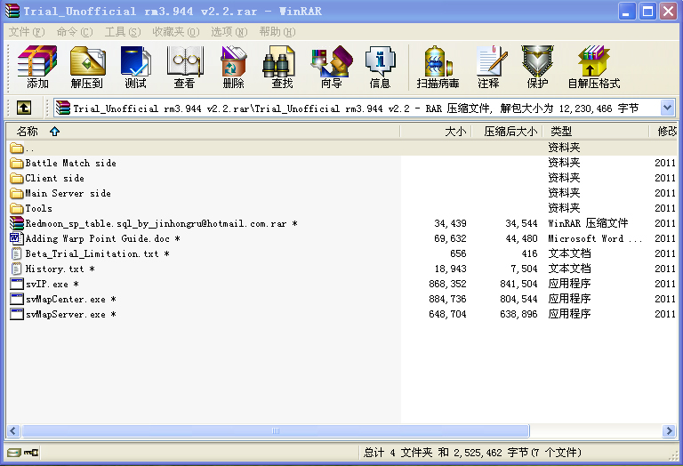Go up one level with arrow button
The image size is (683, 466).
24,108
